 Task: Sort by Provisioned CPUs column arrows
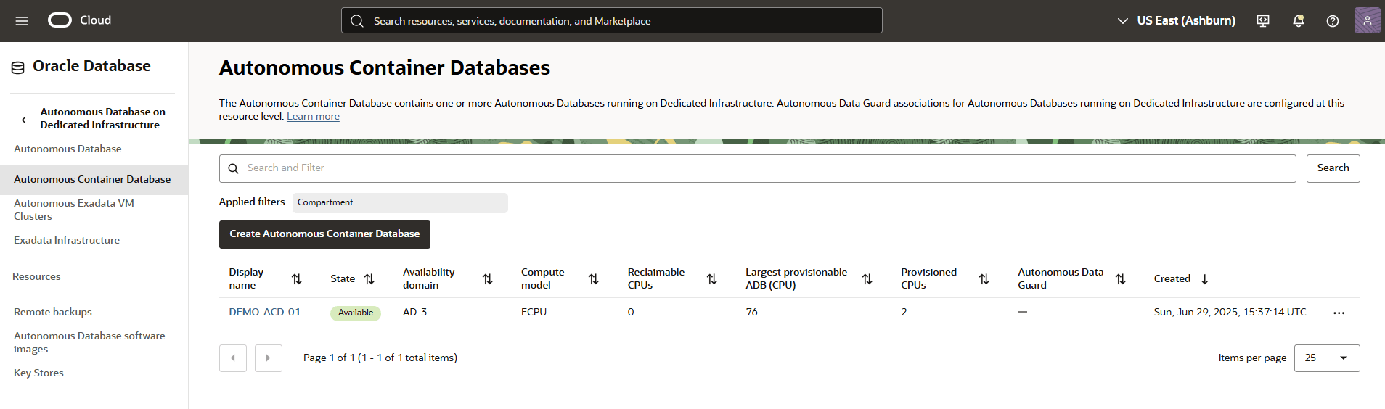click(984, 279)
